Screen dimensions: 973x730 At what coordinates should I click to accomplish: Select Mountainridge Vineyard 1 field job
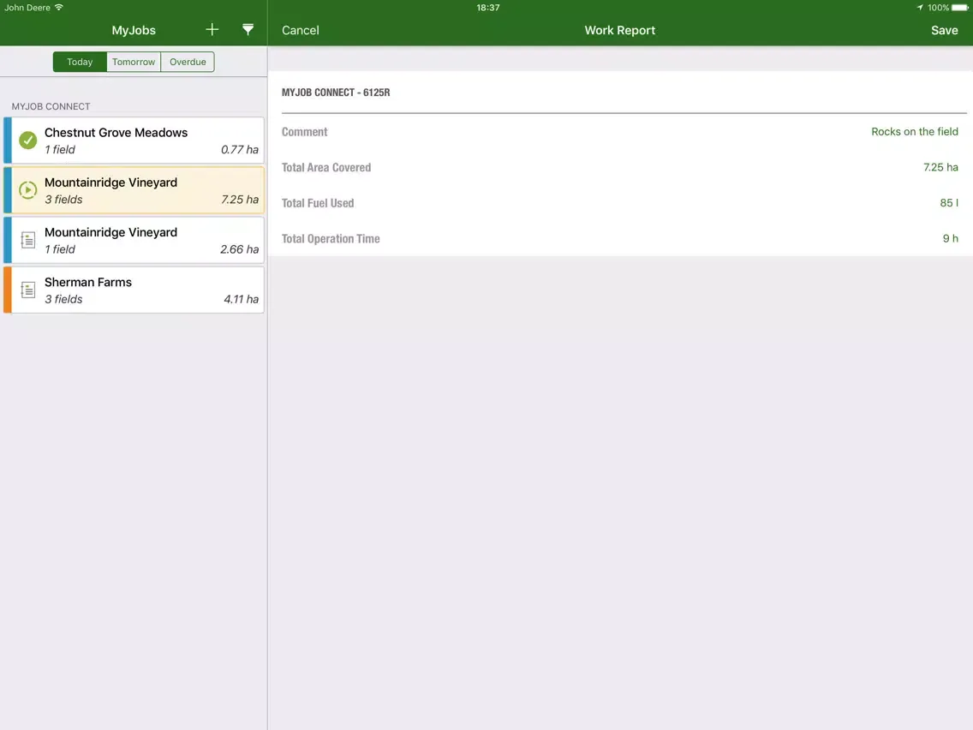(134, 240)
